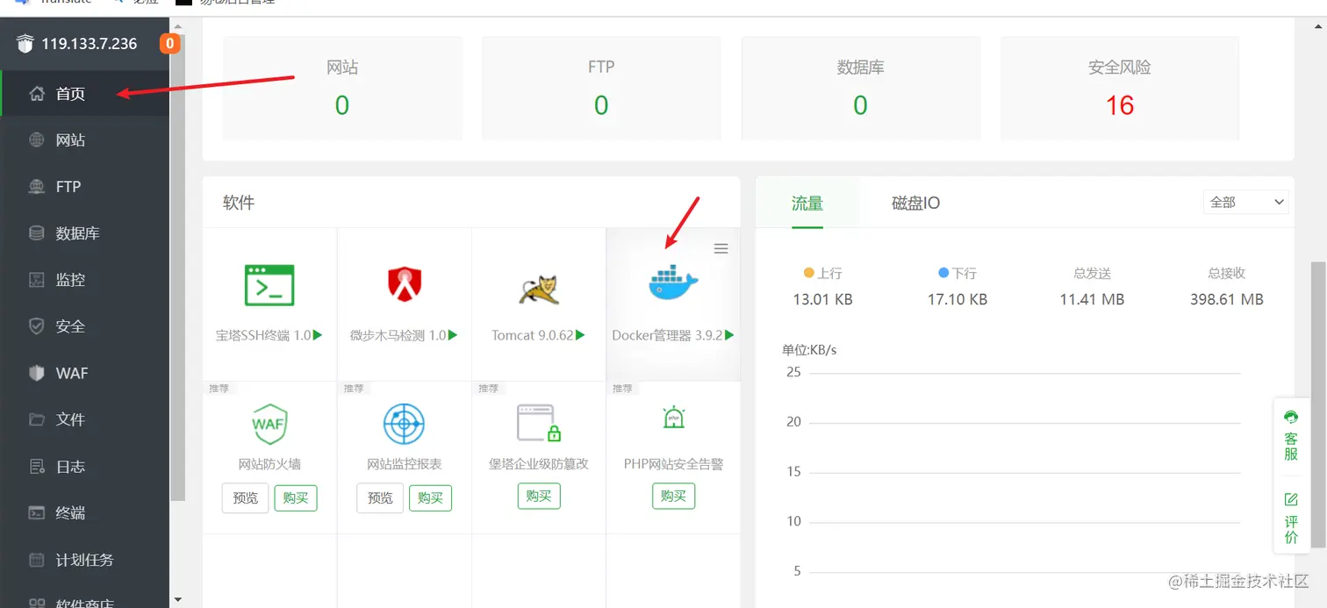Viewport: 1327px width, 608px height.
Task: Click the monitor chart icon beside 监控
Action: [37, 280]
